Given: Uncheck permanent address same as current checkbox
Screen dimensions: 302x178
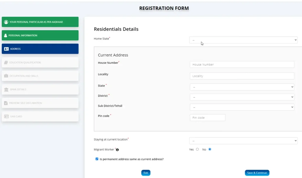Looking at the screenshot, I should (97, 159).
